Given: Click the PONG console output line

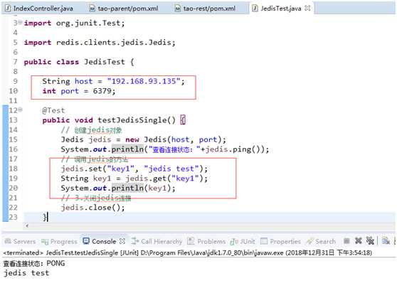Looking at the screenshot, I should pos(34,263).
